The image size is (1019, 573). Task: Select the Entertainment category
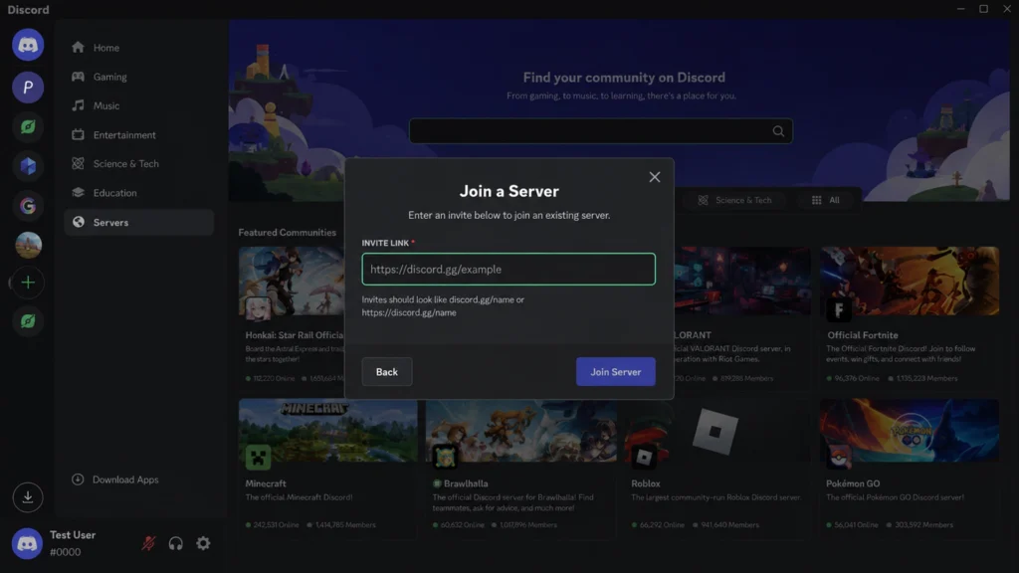(x=138, y=134)
